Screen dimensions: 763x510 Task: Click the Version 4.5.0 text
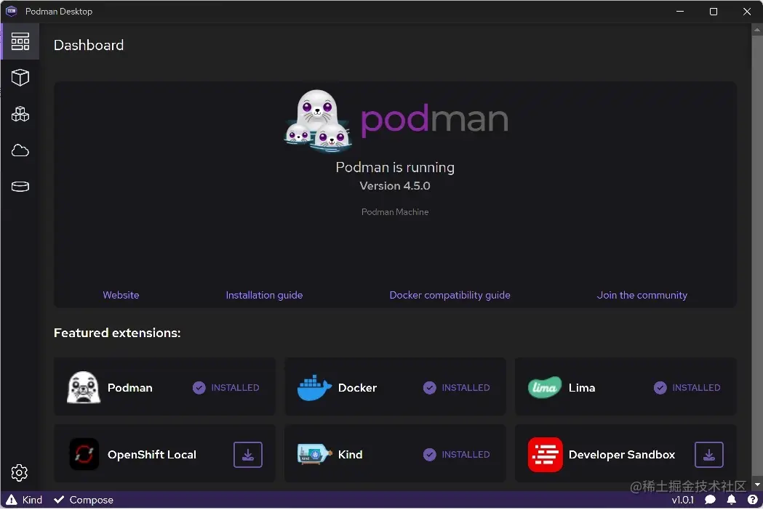[395, 186]
